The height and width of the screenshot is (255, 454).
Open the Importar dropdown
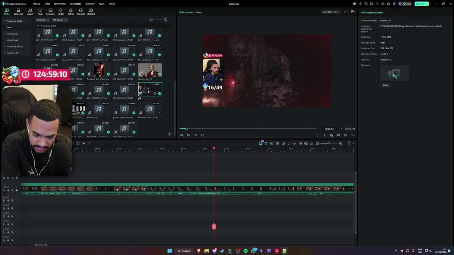click(43, 20)
